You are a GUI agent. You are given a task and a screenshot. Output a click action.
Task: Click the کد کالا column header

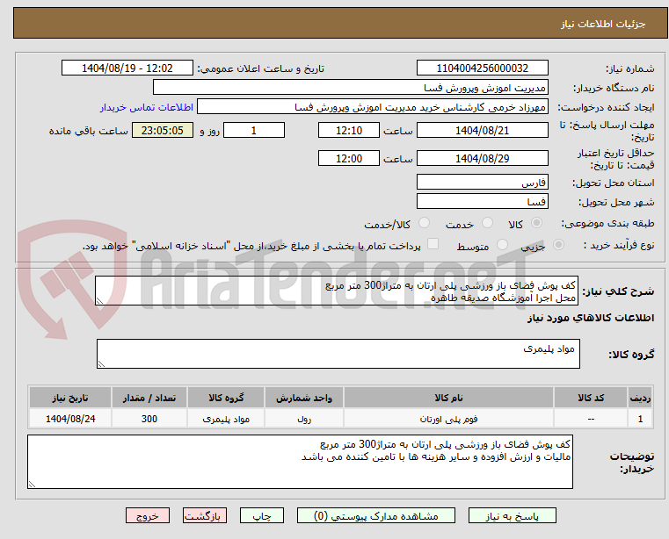591,398
